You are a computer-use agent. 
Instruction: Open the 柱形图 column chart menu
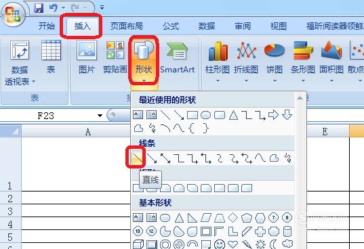(218, 62)
